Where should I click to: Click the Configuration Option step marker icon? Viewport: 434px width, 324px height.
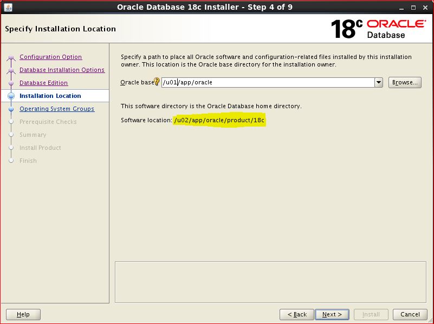pyautogui.click(x=10, y=58)
